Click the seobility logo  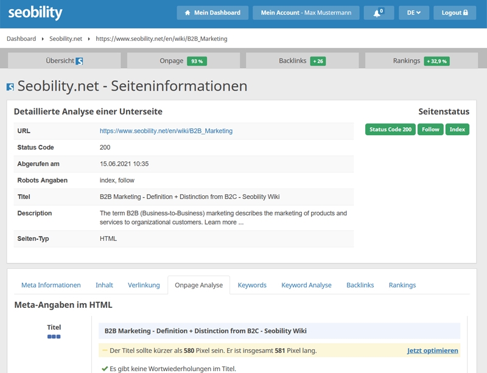tap(35, 13)
